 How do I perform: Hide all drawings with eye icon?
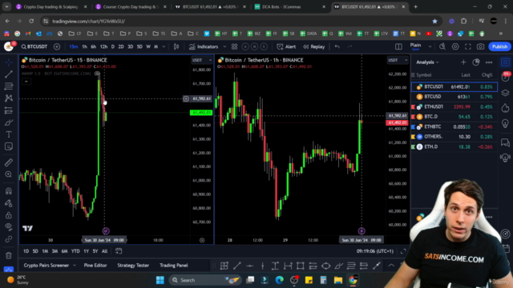[9, 227]
